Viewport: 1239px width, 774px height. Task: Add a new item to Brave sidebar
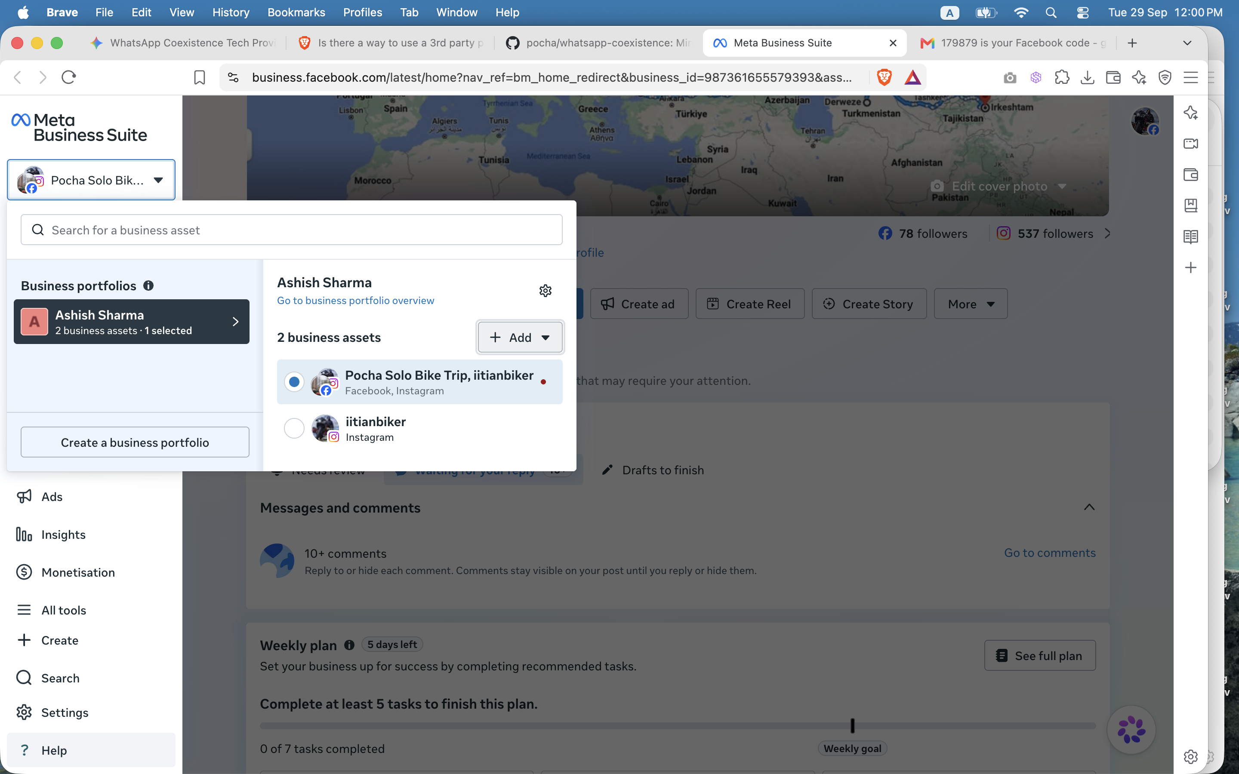coord(1191,268)
